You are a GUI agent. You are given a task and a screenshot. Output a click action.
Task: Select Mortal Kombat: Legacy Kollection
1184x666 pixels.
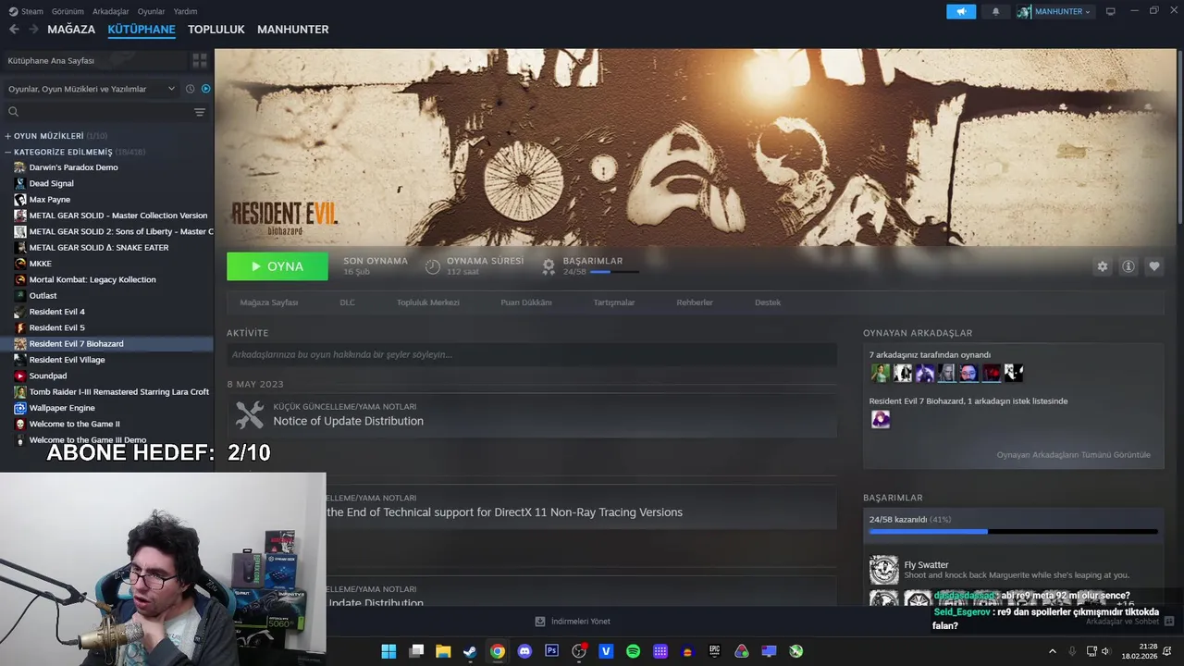92,279
